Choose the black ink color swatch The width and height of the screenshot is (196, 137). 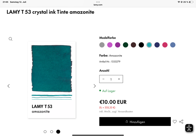141,45
